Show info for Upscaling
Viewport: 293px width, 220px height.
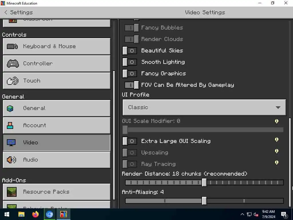pyautogui.click(x=277, y=151)
